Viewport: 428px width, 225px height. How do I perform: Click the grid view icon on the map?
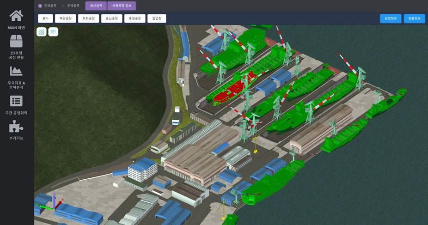click(42, 32)
